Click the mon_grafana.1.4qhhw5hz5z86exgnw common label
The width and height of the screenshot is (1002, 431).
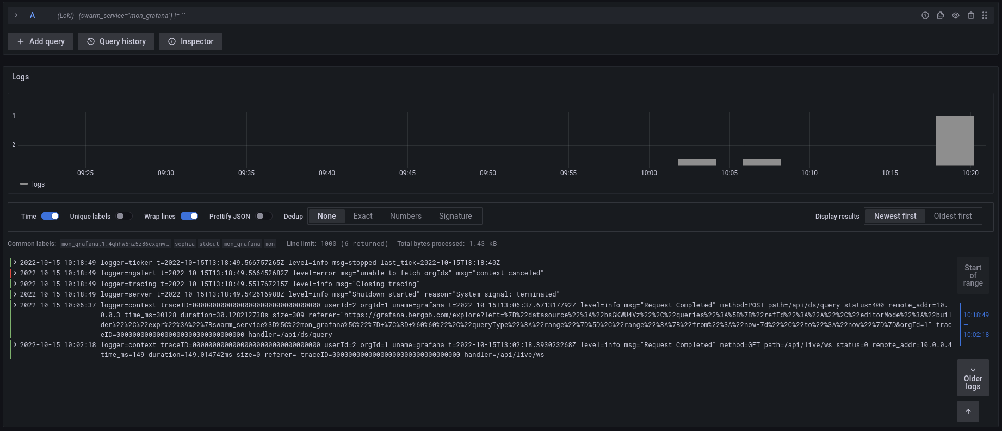pyautogui.click(x=115, y=244)
